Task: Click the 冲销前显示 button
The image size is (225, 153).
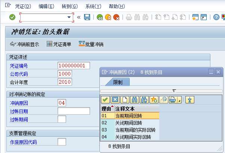Action: click(25, 44)
